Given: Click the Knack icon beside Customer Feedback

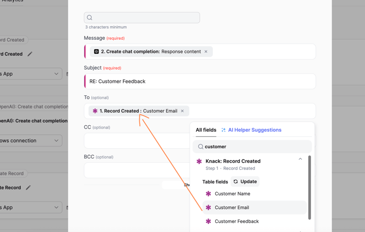Looking at the screenshot, I should pyautogui.click(x=208, y=222).
